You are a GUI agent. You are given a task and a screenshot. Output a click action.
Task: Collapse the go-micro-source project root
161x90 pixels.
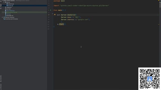(x=2, y=0)
